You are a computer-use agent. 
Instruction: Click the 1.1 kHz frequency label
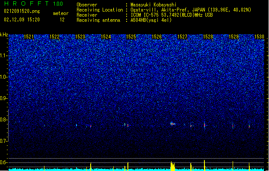pos(4,56)
